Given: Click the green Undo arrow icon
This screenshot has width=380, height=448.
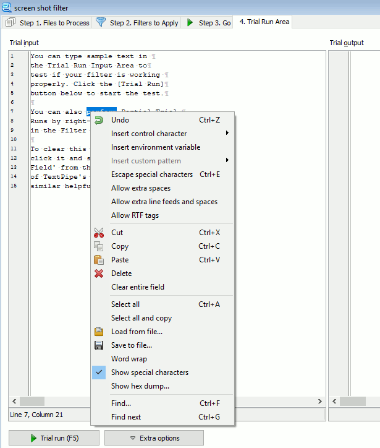Looking at the screenshot, I should [99, 120].
